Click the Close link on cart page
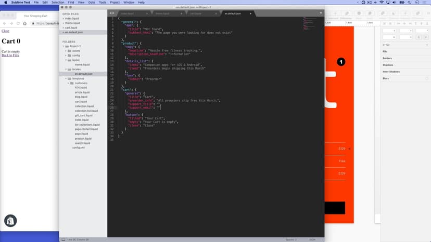The width and height of the screenshot is (431, 242). (x=5, y=31)
